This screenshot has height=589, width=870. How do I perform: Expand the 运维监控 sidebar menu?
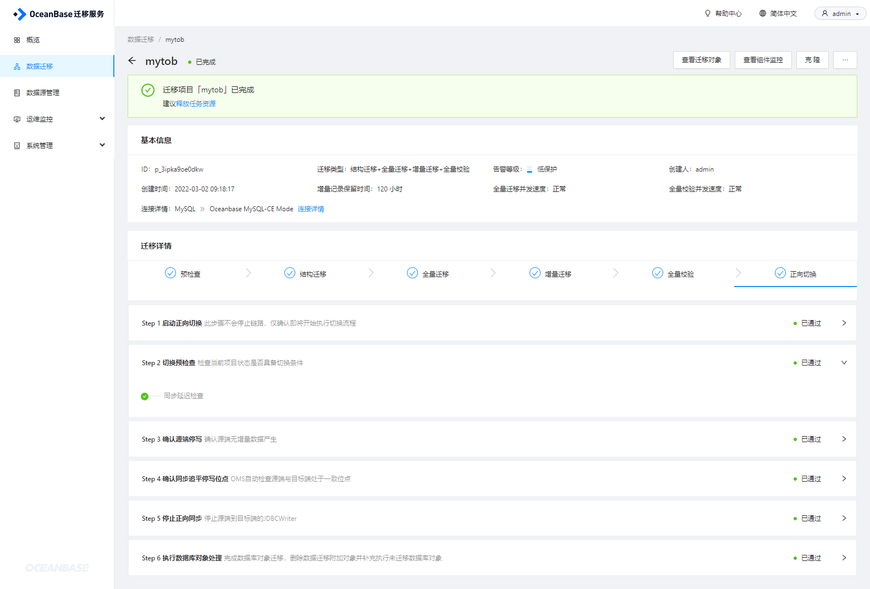click(x=102, y=119)
